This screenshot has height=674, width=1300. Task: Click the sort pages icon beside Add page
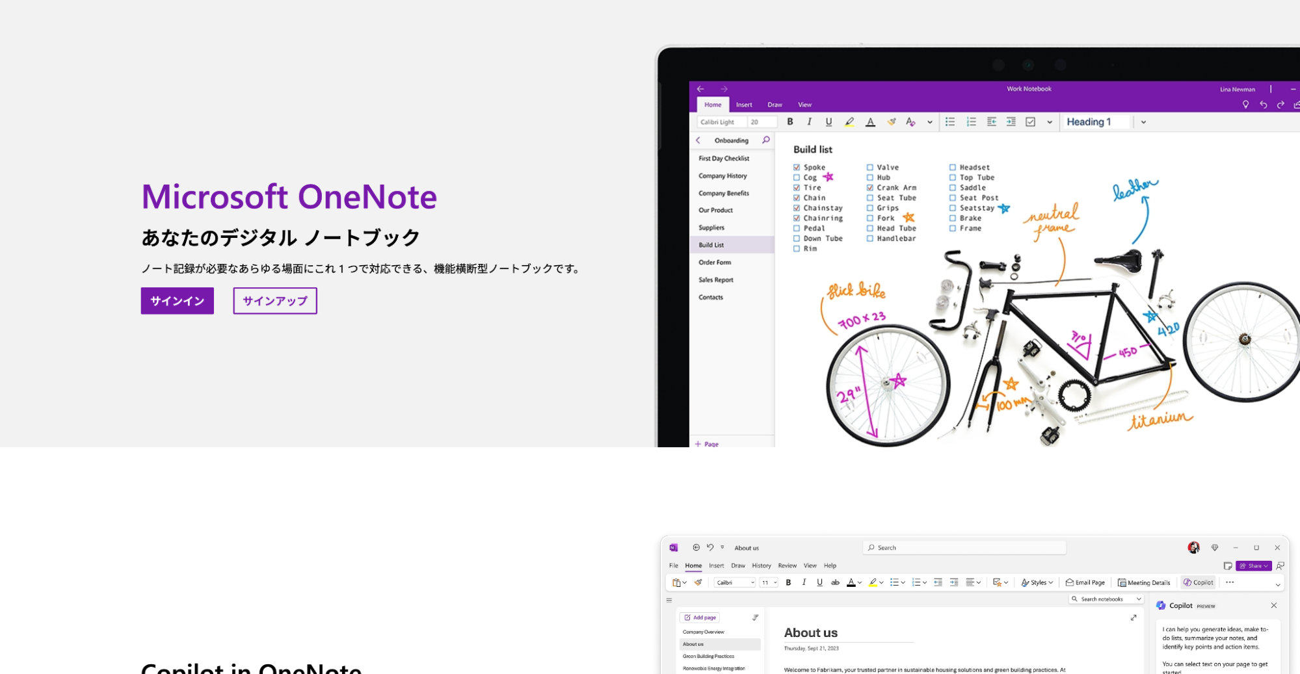[755, 617]
